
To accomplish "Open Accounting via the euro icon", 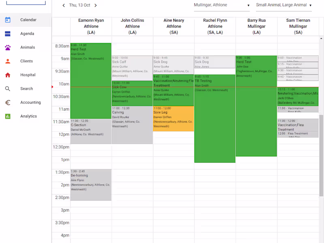I will click(x=8, y=102).
